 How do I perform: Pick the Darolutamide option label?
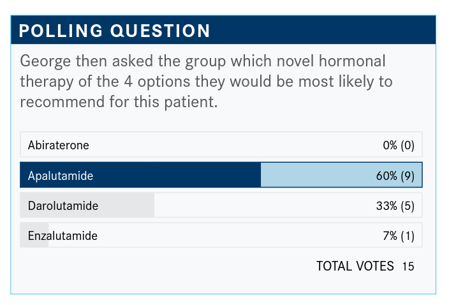pyautogui.click(x=63, y=206)
